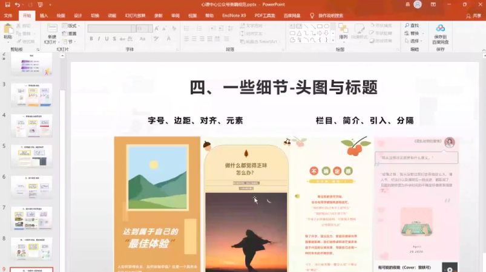Select slide 7 thumbnail in the panel
The height and width of the screenshot is (272, 486).
point(31,218)
